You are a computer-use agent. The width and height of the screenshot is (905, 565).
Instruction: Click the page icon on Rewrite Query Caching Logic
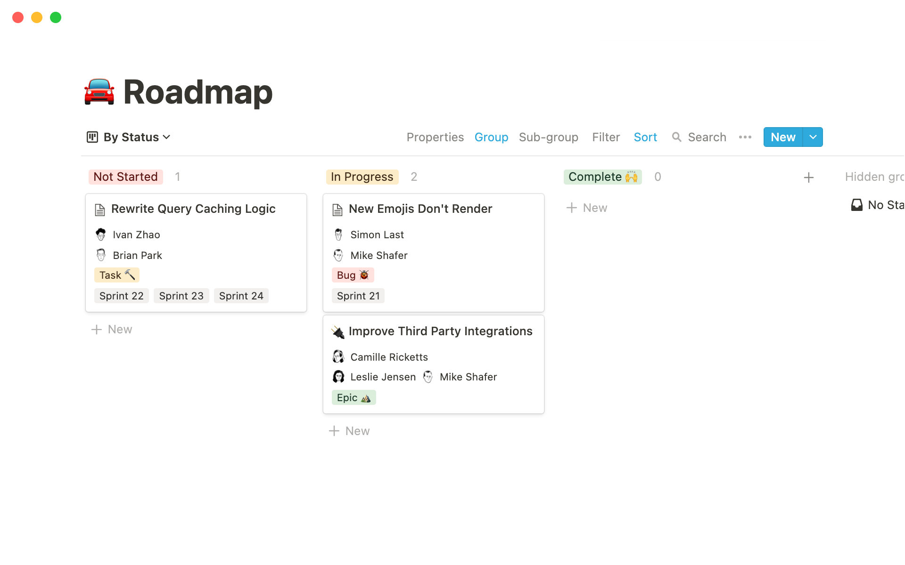[100, 210]
